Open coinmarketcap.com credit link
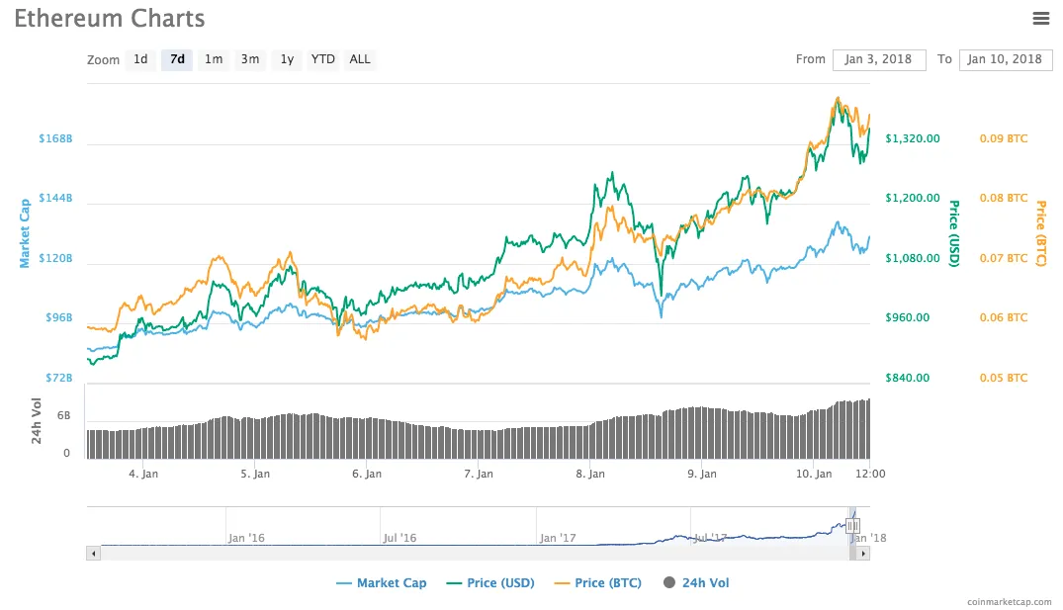1063x610 pixels. (x=1009, y=602)
